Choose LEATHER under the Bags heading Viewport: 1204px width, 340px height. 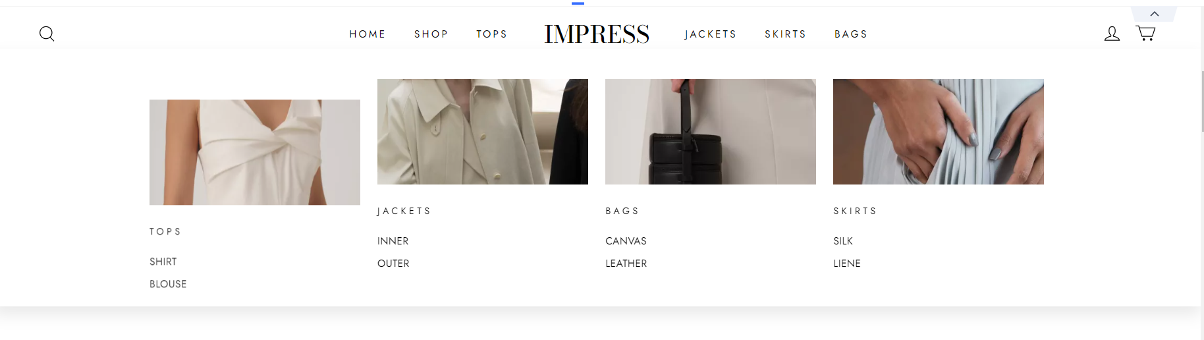(626, 264)
